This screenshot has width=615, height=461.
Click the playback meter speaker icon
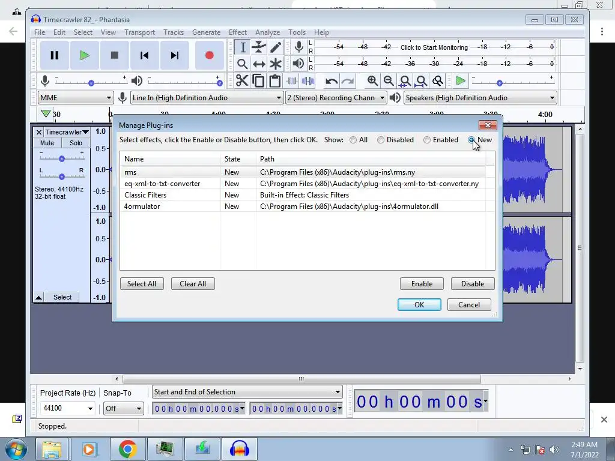coord(298,64)
